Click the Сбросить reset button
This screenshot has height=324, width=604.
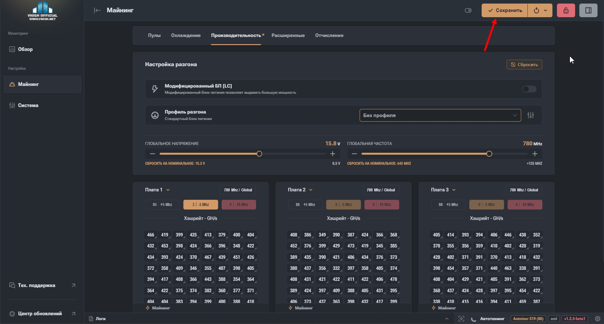[x=524, y=65]
